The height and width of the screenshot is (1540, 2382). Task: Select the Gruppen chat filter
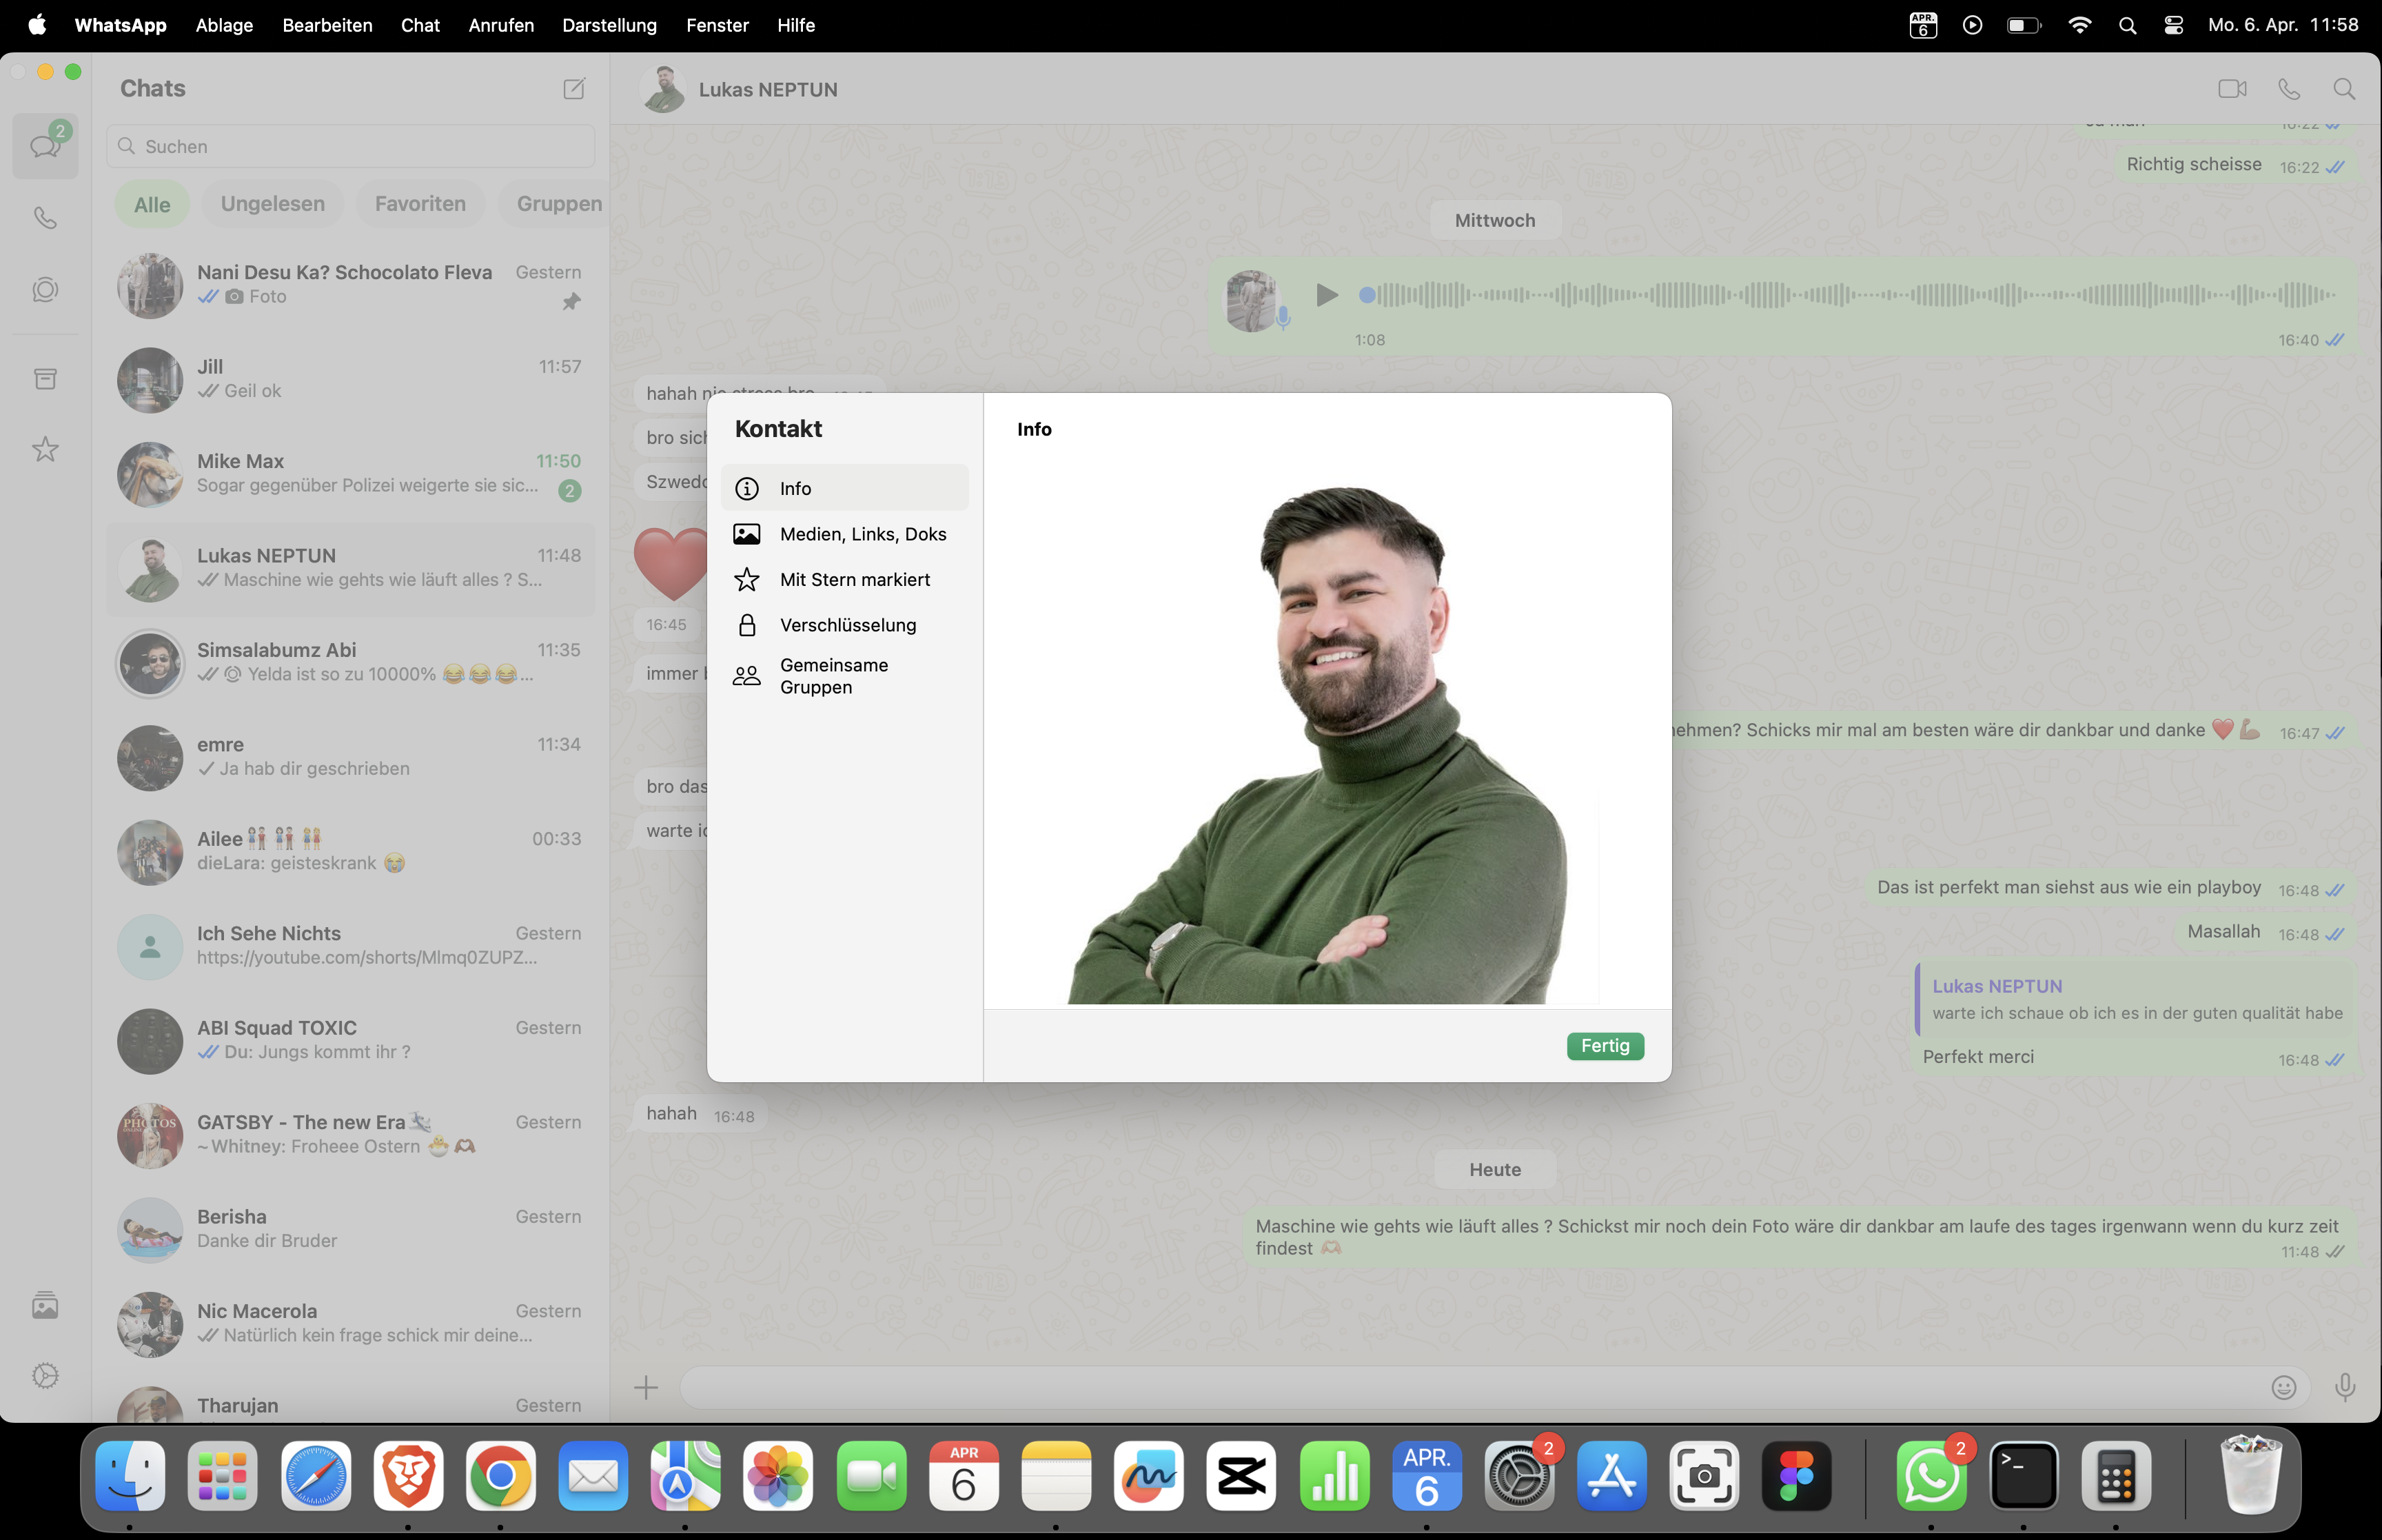(559, 204)
